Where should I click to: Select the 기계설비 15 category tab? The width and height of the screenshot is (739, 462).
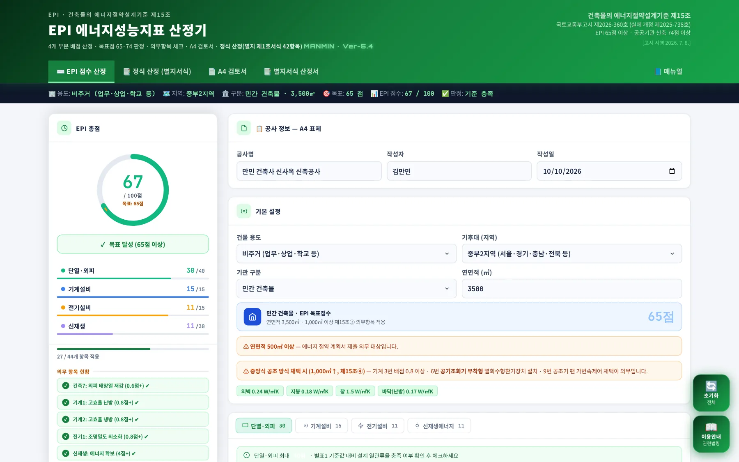click(321, 426)
